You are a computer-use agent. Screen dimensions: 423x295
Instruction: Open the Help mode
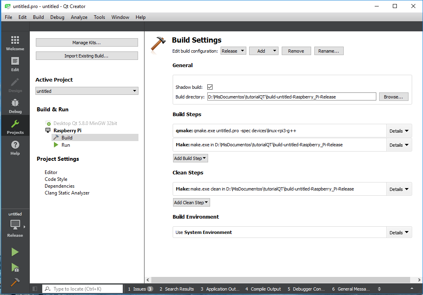pyautogui.click(x=15, y=147)
